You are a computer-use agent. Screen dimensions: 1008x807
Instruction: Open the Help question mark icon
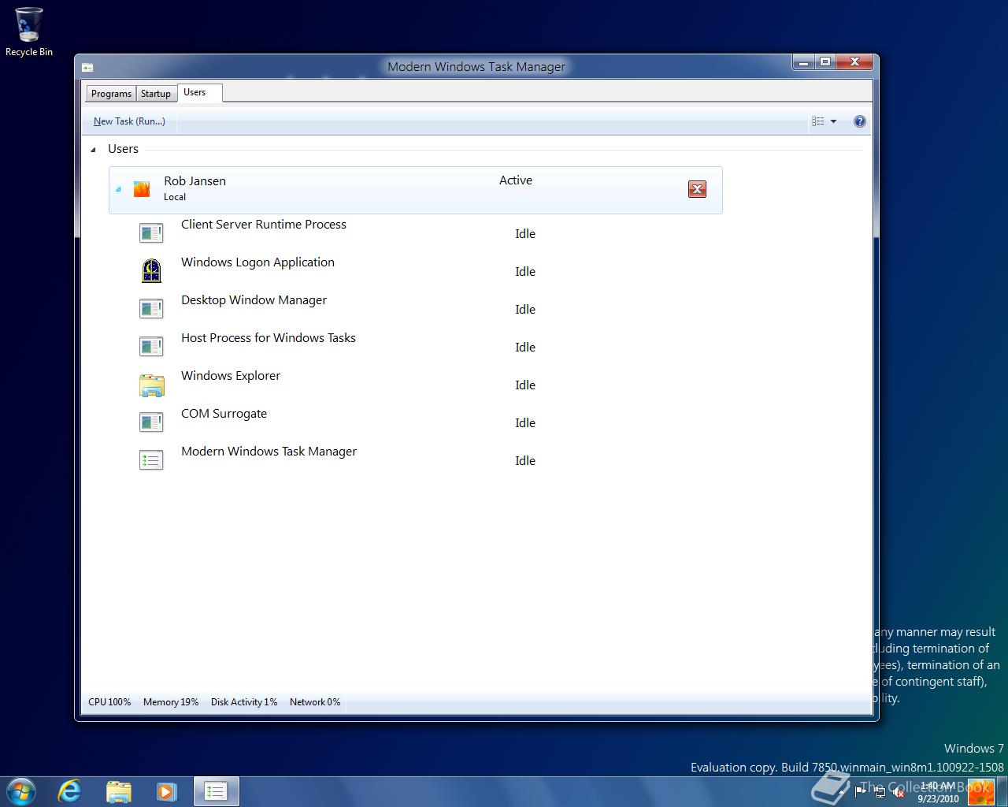pyautogui.click(x=860, y=121)
